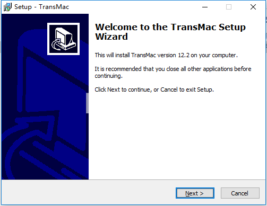Click the greyed-out maximize window button
This screenshot has width=267, height=206.
tap(229, 7)
